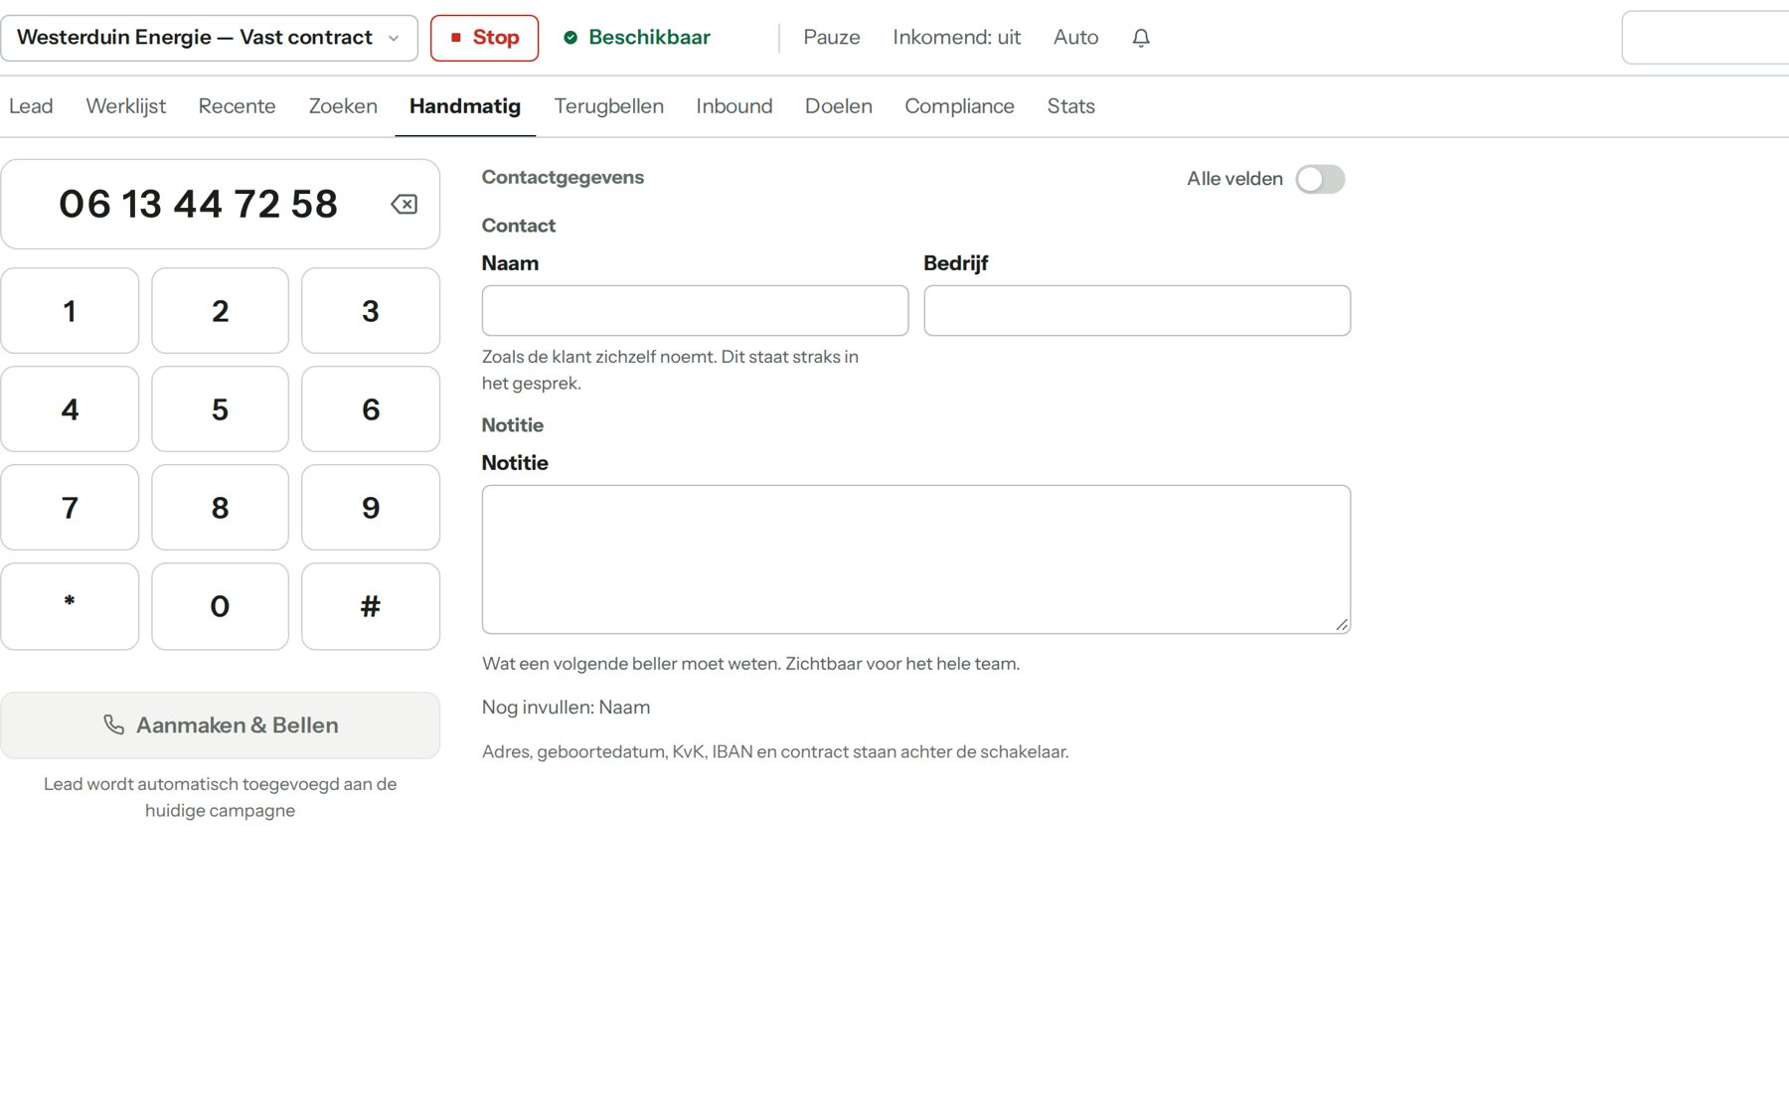Toggle the Alle velden switch
The width and height of the screenshot is (1789, 1116).
[x=1320, y=179]
